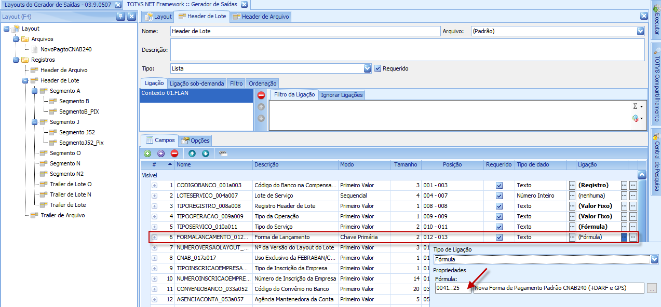
Task: Click into the Descrição text area
Action: [407, 50]
